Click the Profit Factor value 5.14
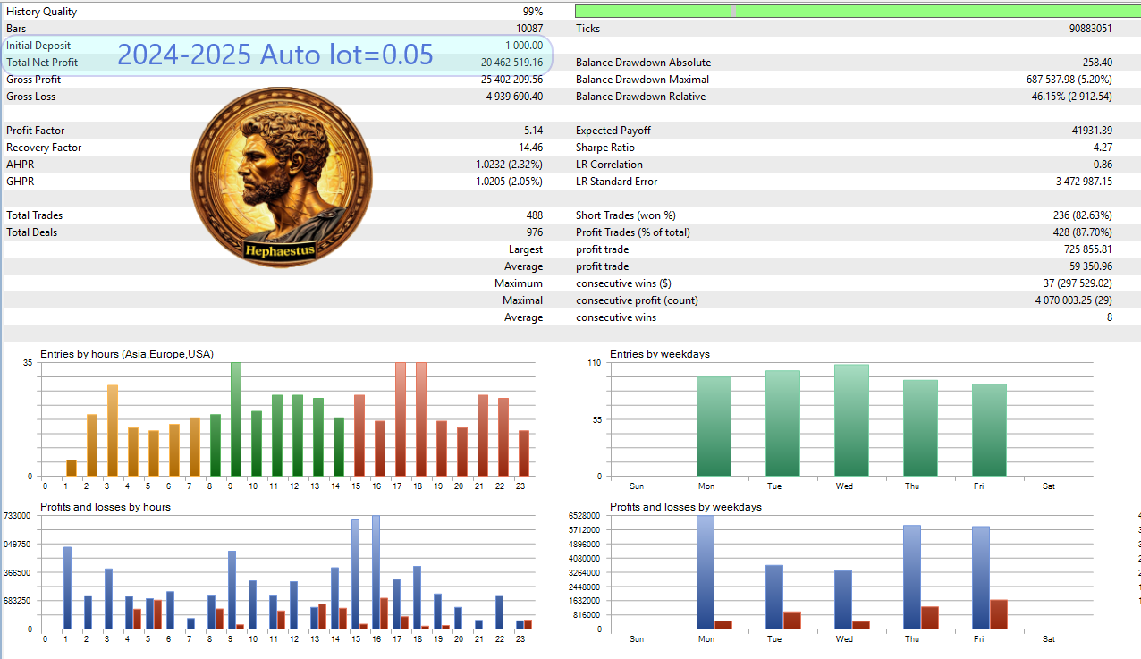The width and height of the screenshot is (1141, 659). (532, 131)
